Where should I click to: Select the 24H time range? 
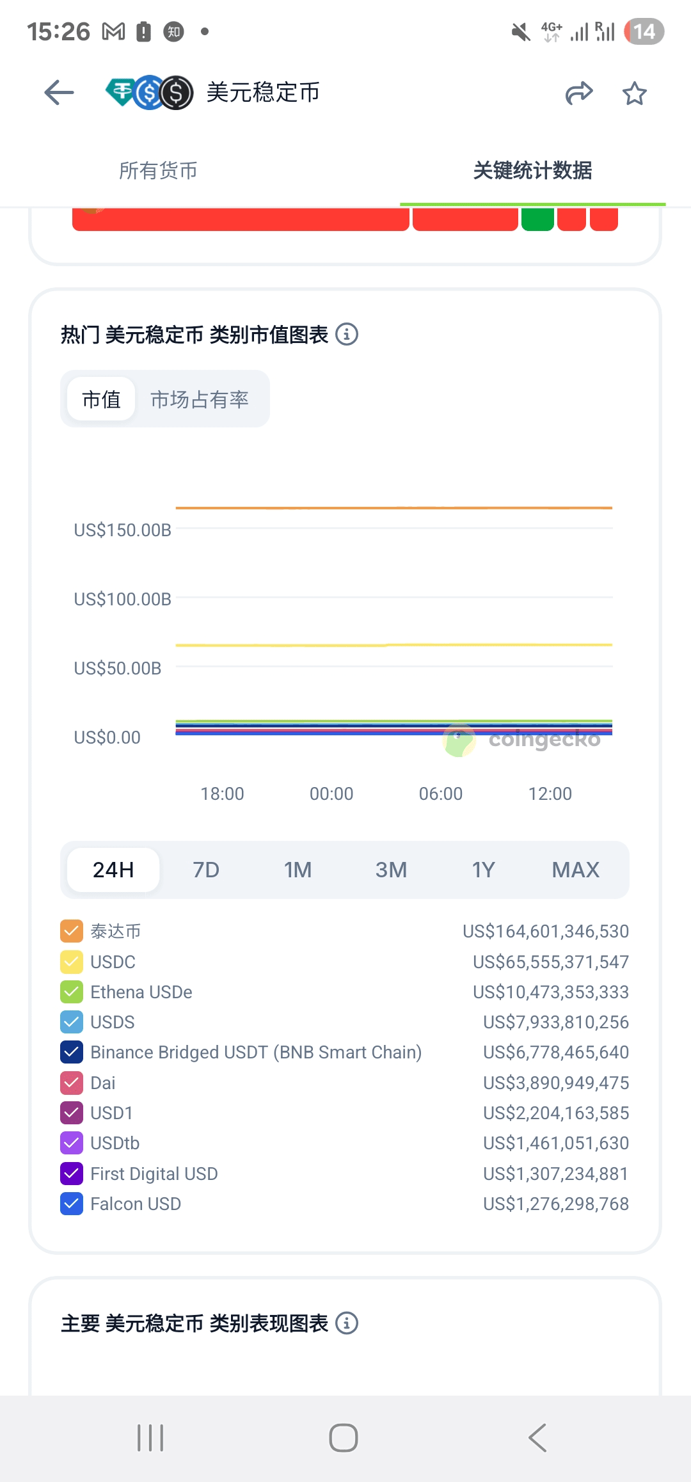[113, 870]
